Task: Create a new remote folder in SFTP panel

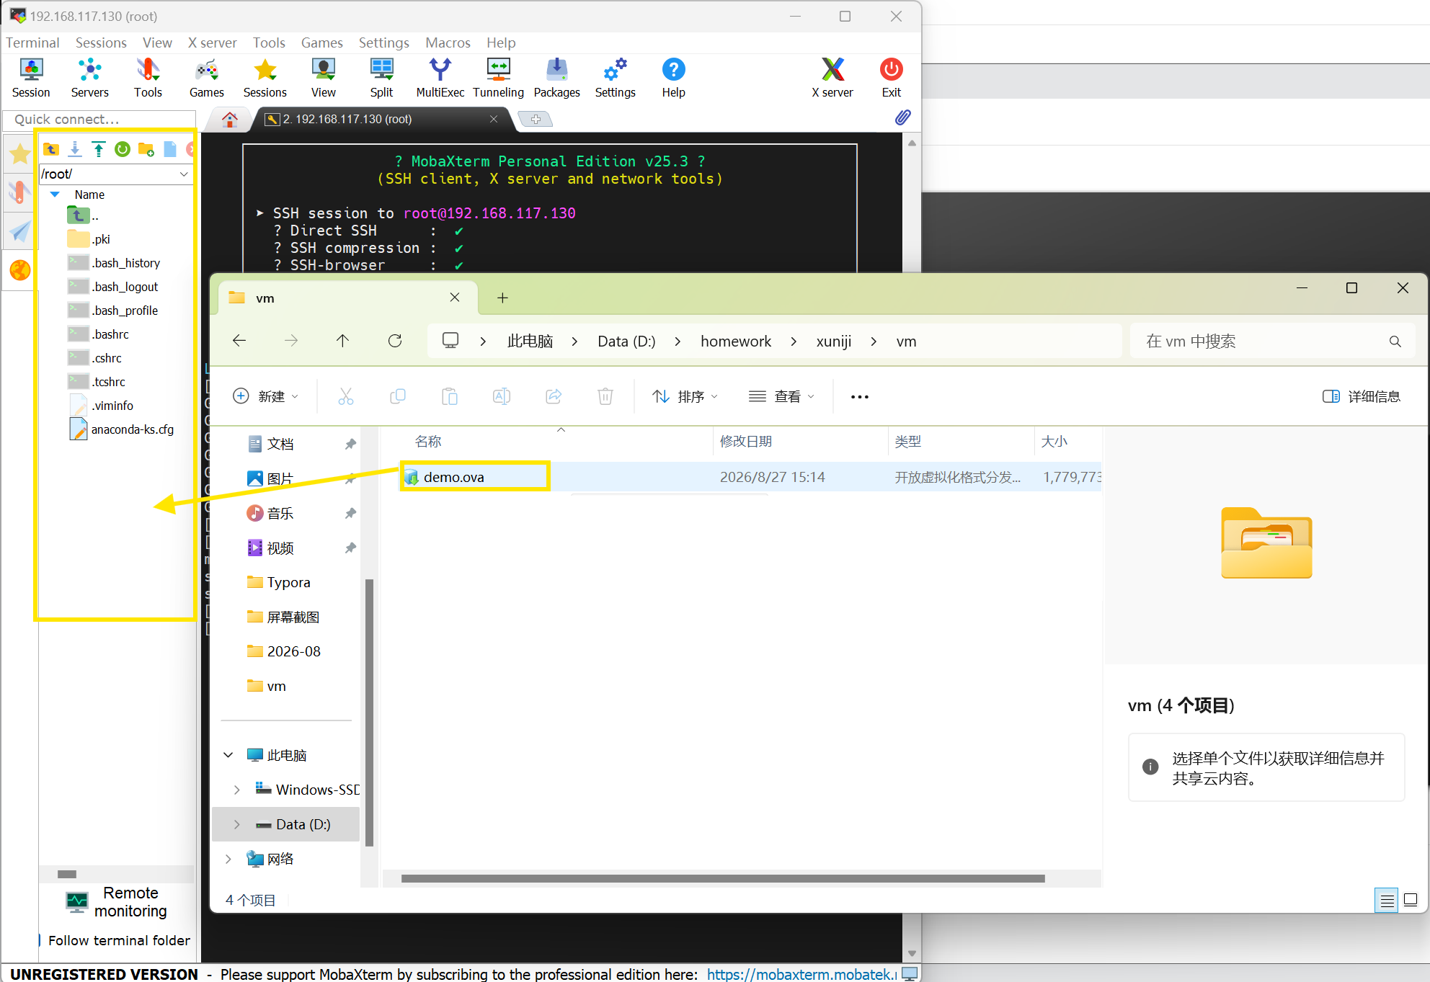Action: tap(146, 149)
